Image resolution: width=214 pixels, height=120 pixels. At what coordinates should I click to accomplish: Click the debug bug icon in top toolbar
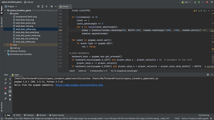point(199,2)
